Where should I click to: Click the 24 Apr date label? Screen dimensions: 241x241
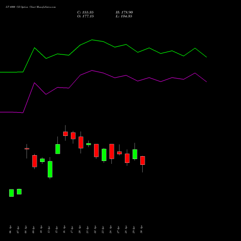point(111,229)
